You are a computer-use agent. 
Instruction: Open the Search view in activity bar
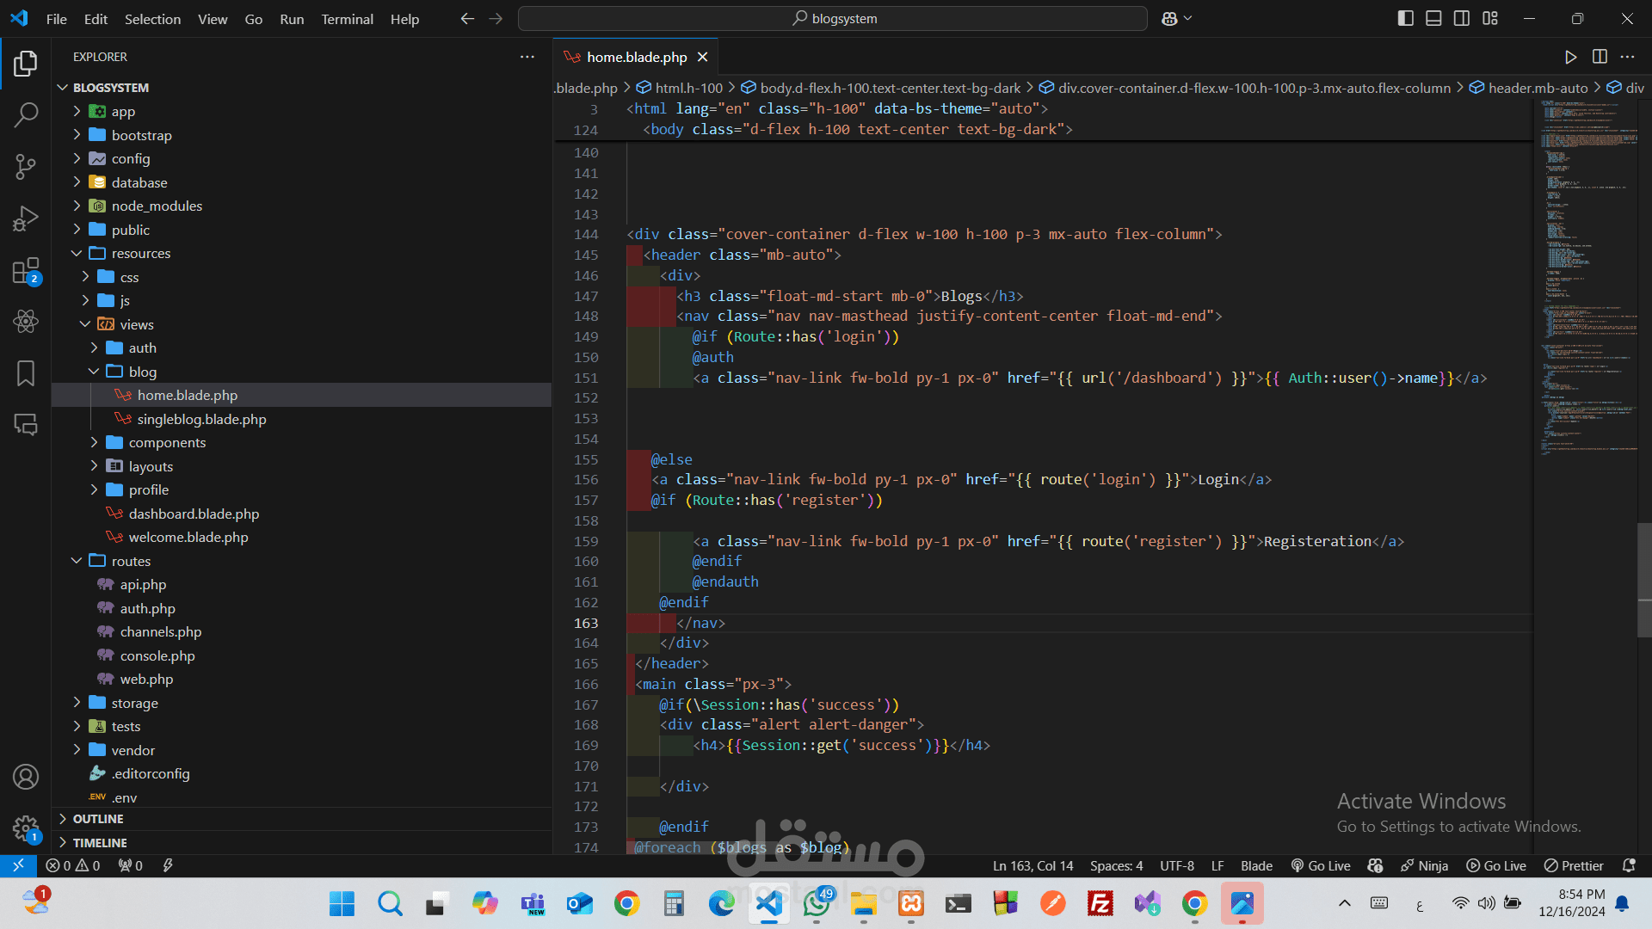(26, 114)
